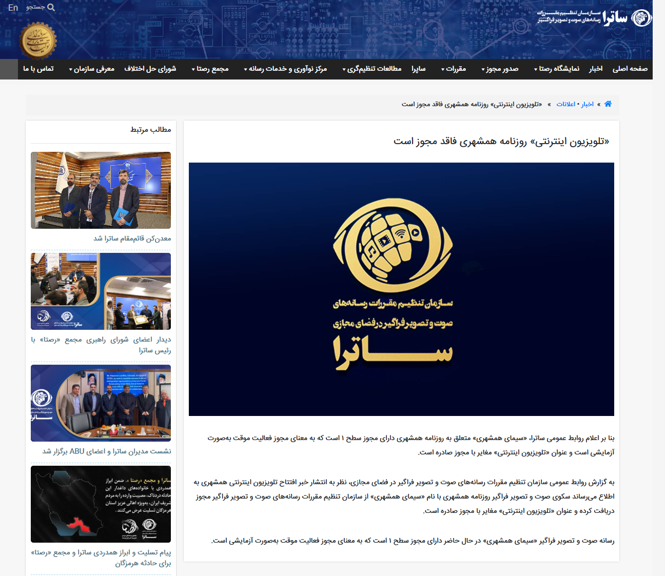Image resolution: width=665 pixels, height=576 pixels.
Task: Open the Satra logo in header
Action: click(x=595, y=18)
